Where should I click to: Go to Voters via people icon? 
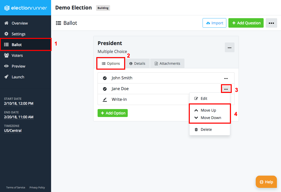tap(6, 55)
